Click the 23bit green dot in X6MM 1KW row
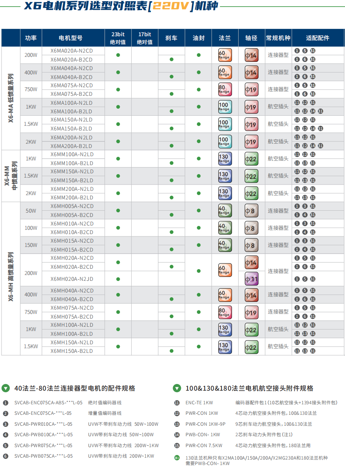This screenshot has width=345, height=467. (x=118, y=159)
